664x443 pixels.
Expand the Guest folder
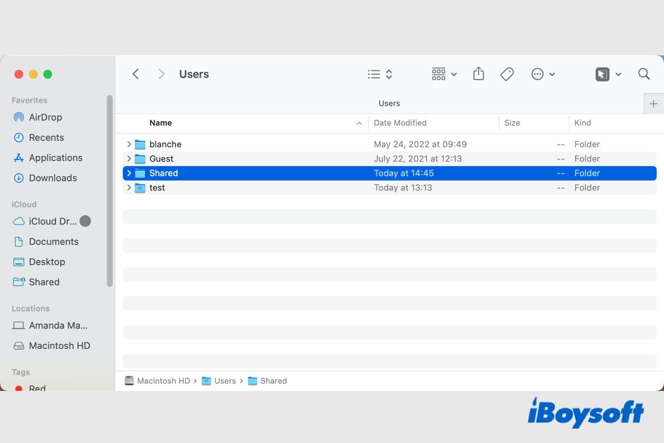pyautogui.click(x=129, y=158)
